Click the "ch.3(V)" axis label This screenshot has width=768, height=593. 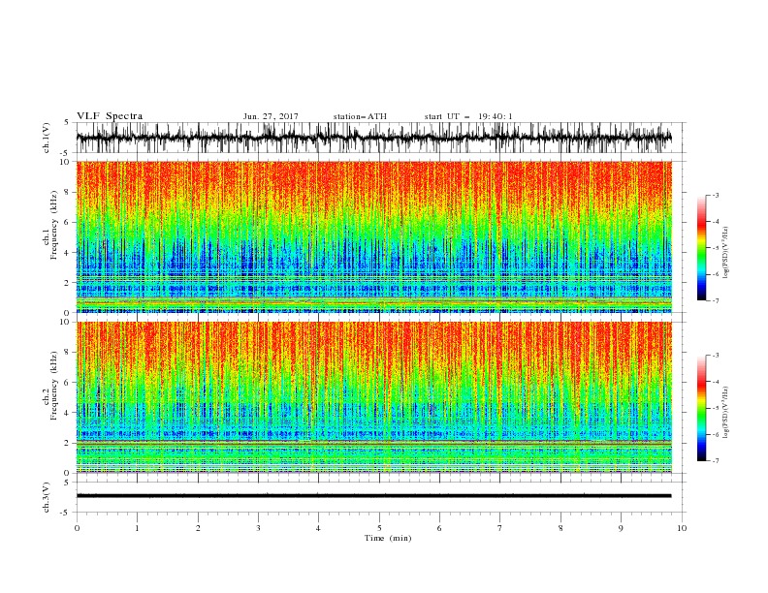click(47, 497)
